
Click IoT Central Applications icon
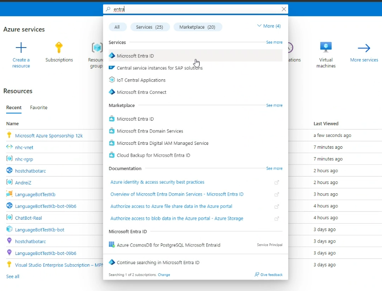coord(112,80)
